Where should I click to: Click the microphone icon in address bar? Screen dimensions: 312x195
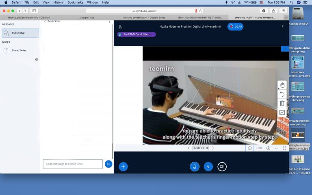(x=196, y=11)
